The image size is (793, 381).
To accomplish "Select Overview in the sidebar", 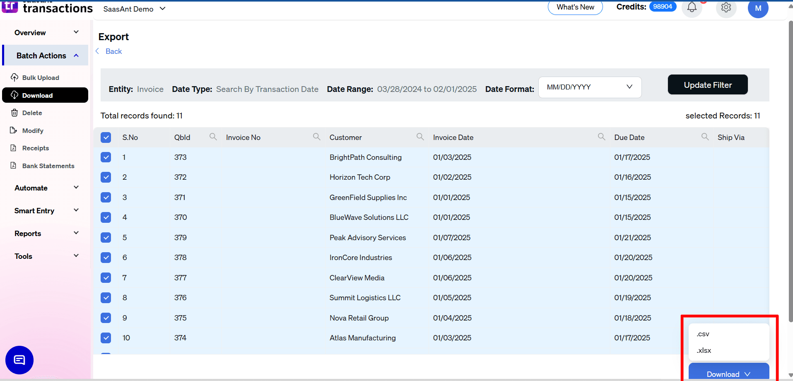I will 29,32.
